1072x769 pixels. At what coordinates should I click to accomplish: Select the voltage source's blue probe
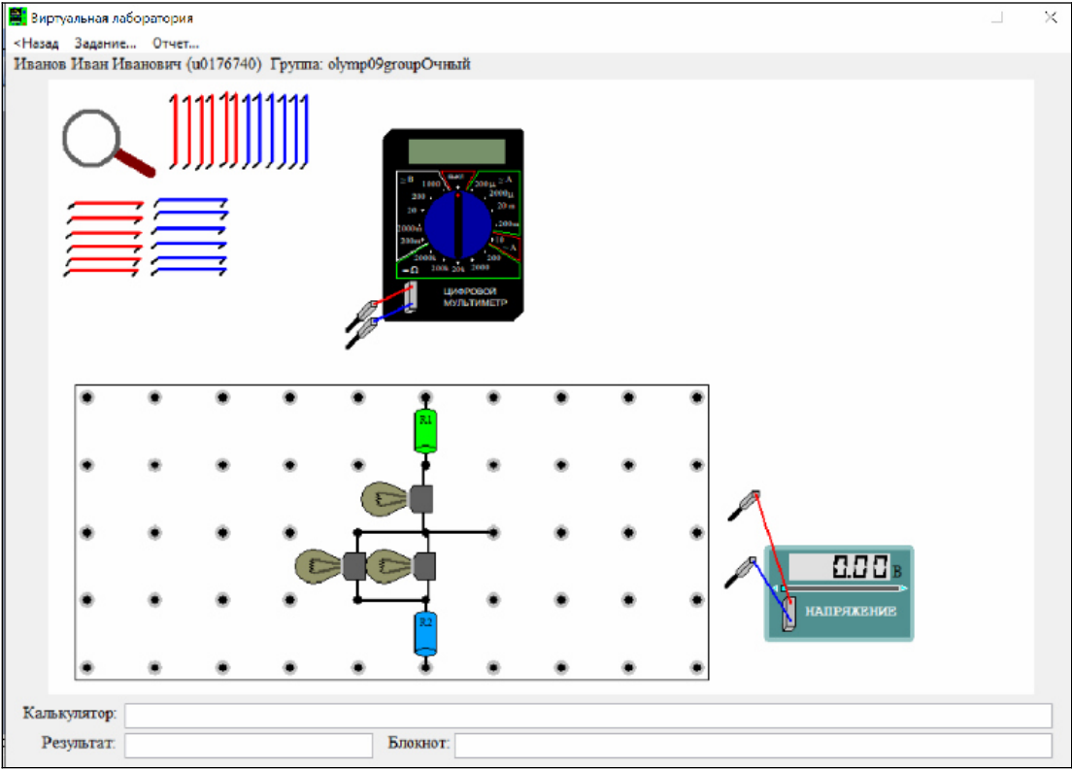click(x=741, y=572)
